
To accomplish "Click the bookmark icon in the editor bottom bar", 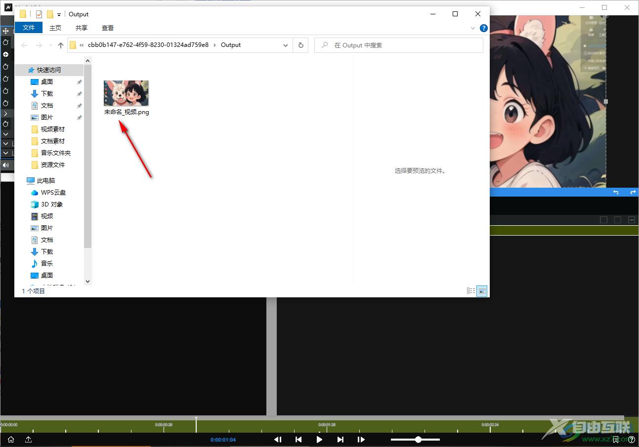I will (616, 440).
